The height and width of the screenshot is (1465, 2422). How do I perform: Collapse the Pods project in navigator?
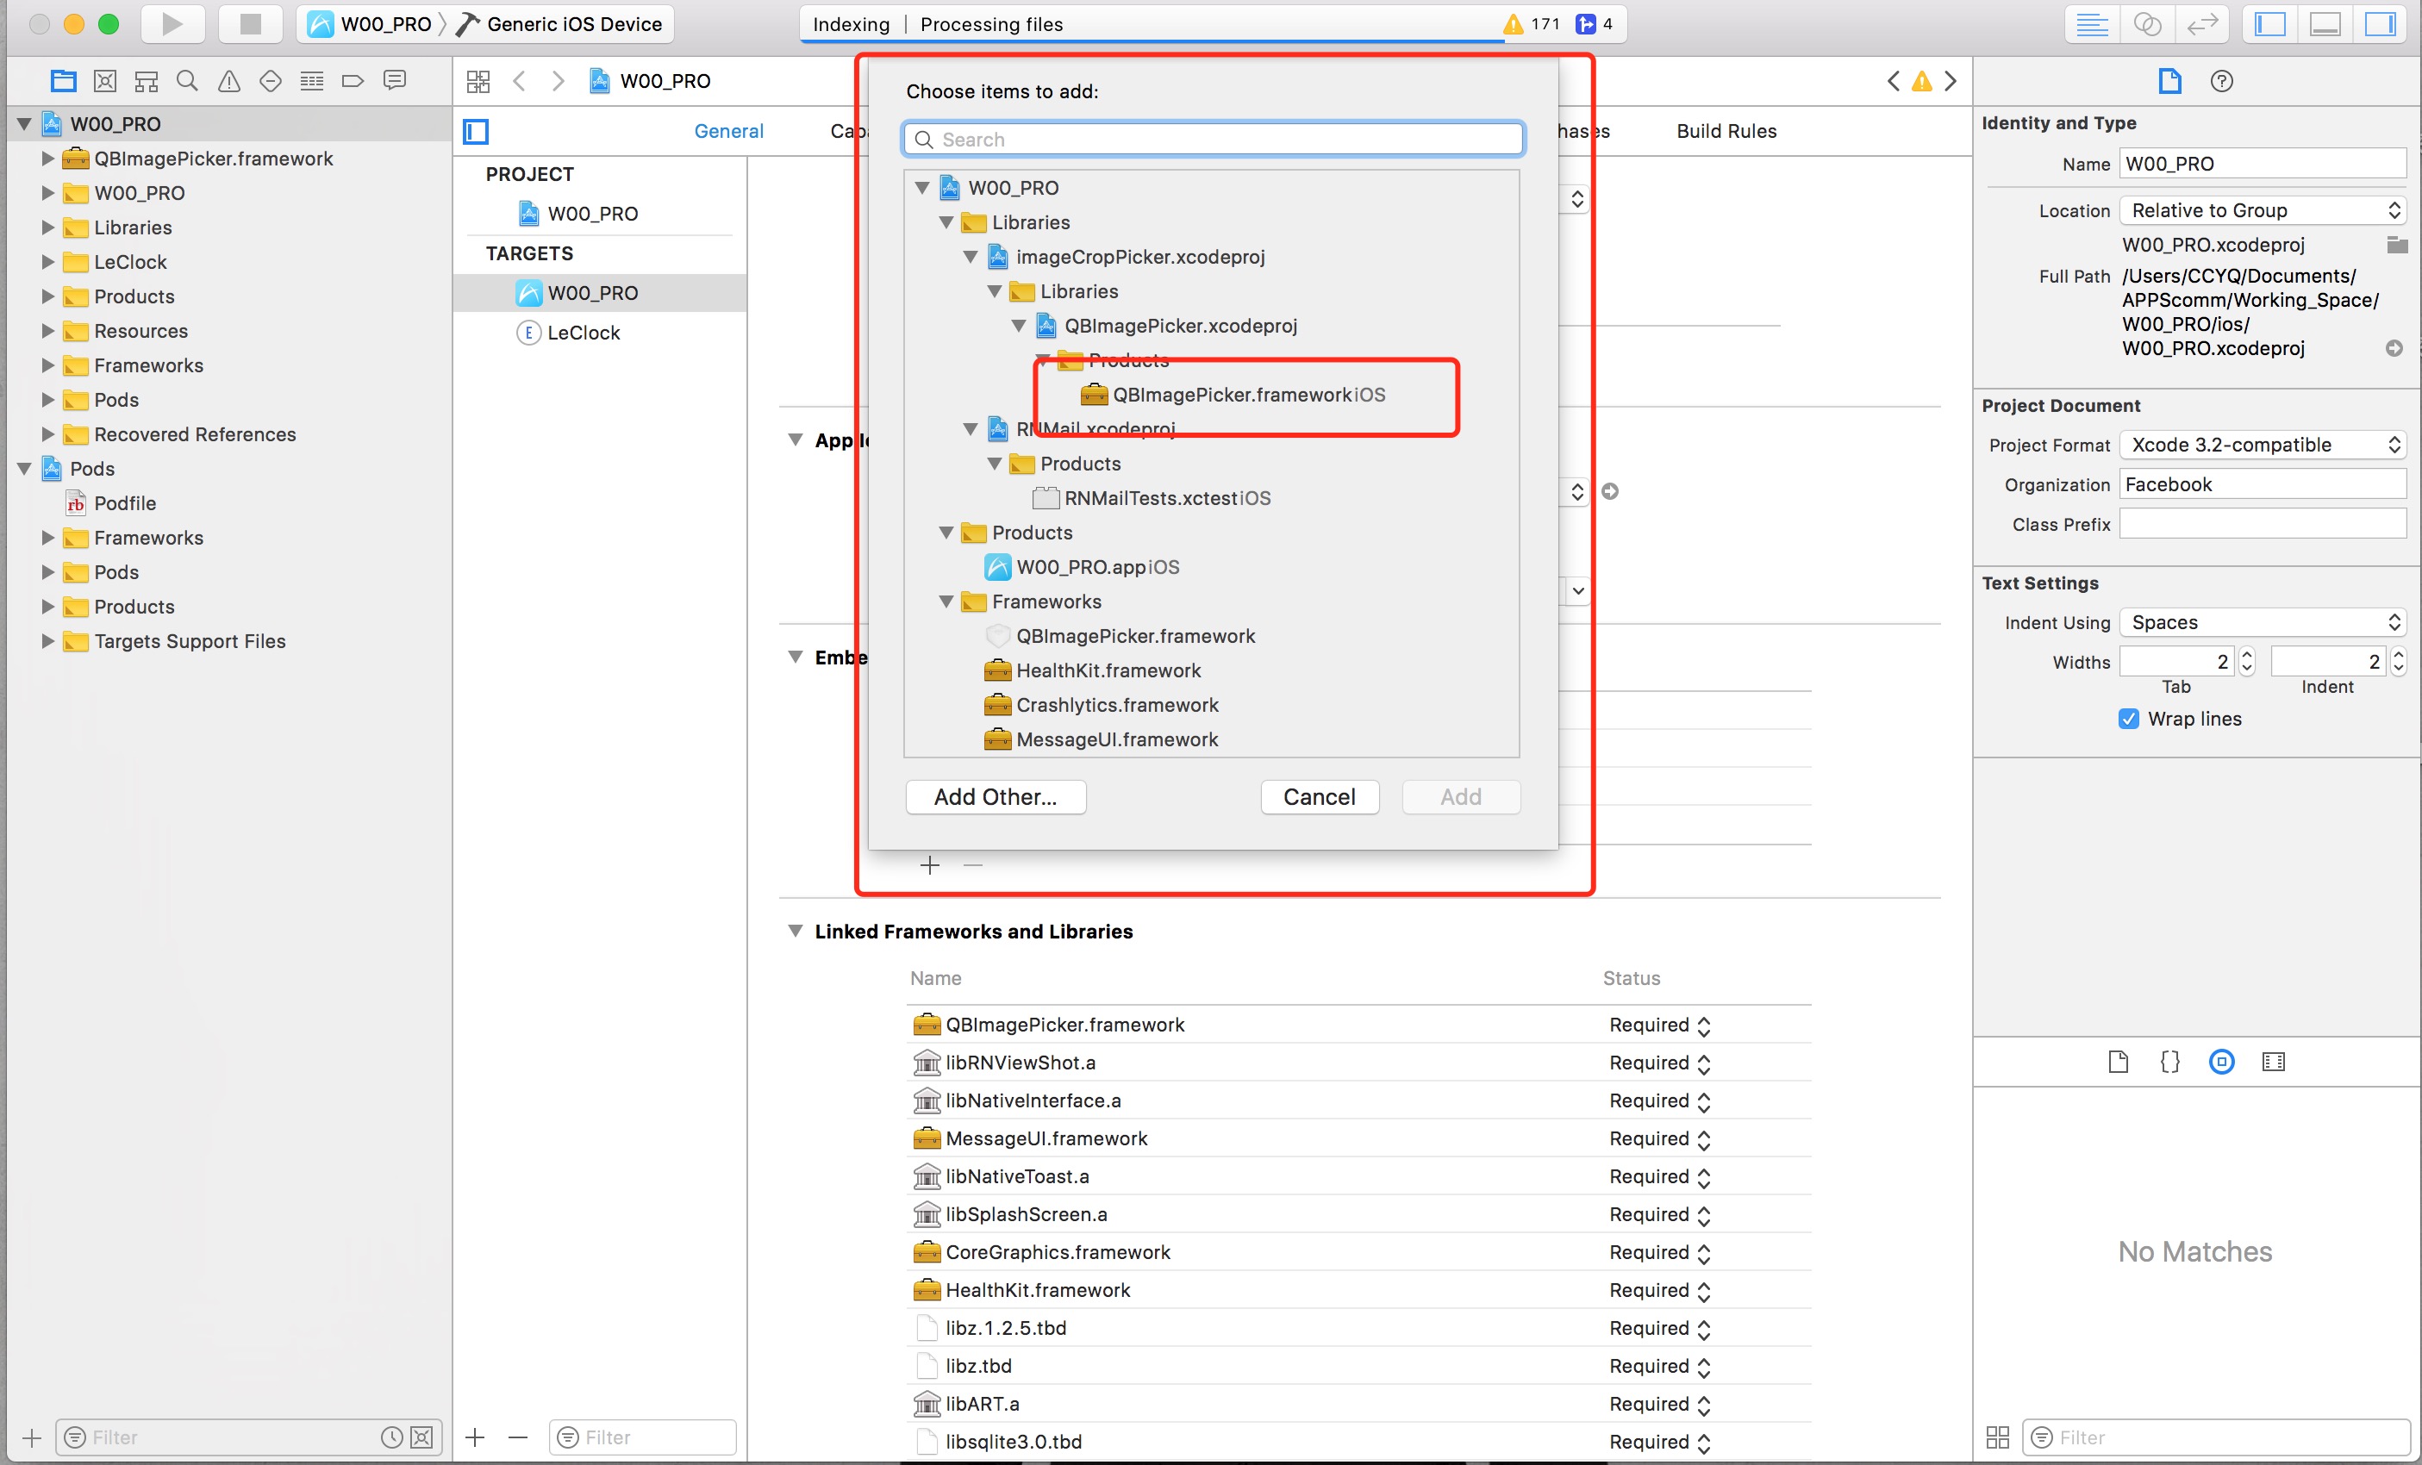coord(25,469)
